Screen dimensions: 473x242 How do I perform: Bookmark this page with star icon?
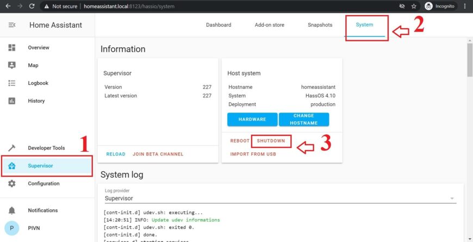414,6
